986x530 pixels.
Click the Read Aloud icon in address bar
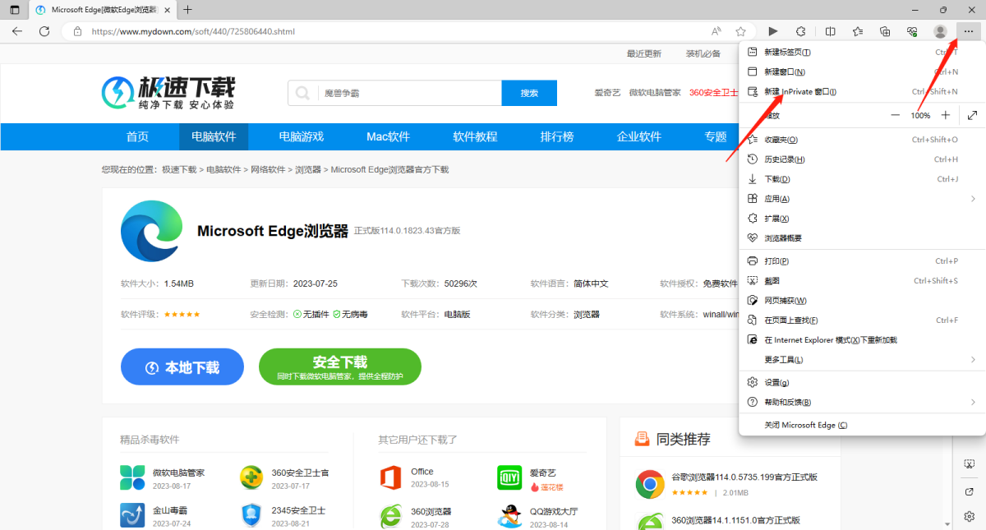pos(716,31)
